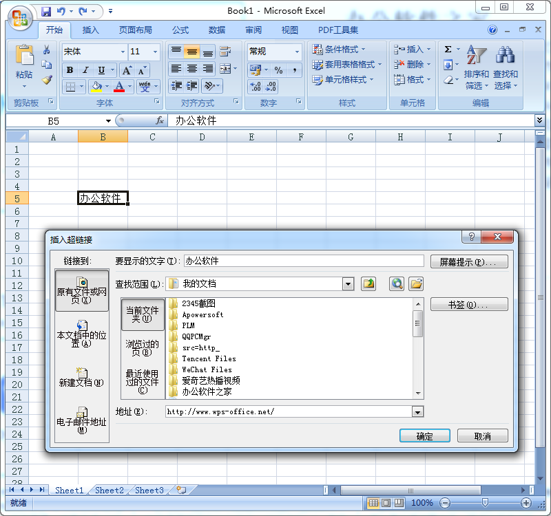551x516 pixels.
Task: Merge and center cells
Action: pos(225,68)
